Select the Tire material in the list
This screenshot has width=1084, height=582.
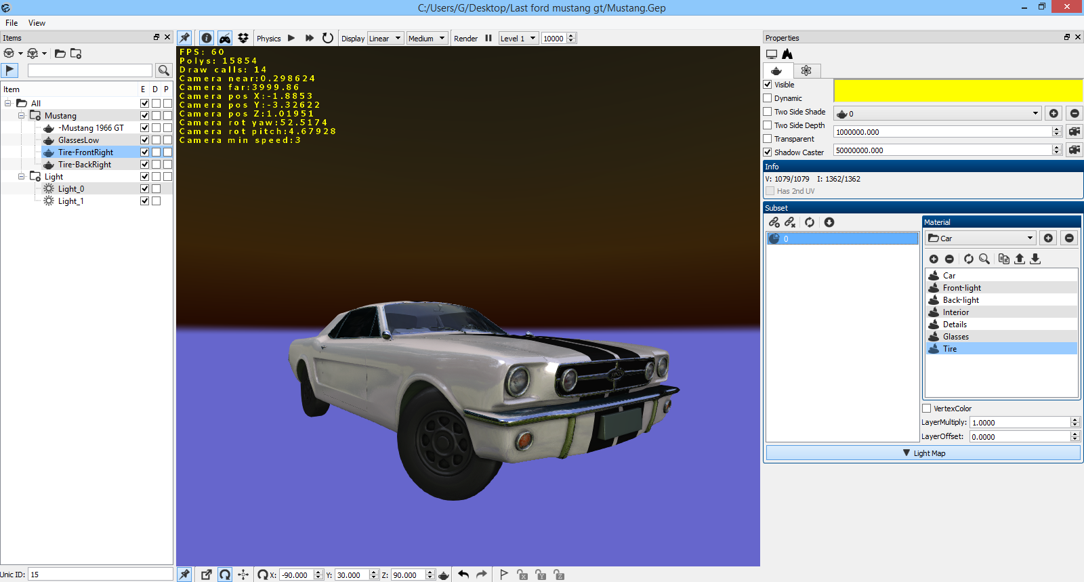1001,349
